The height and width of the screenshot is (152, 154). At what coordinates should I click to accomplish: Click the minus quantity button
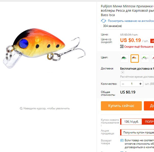point(123,84)
